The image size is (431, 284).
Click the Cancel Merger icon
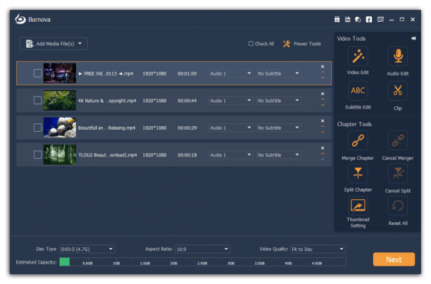click(398, 140)
